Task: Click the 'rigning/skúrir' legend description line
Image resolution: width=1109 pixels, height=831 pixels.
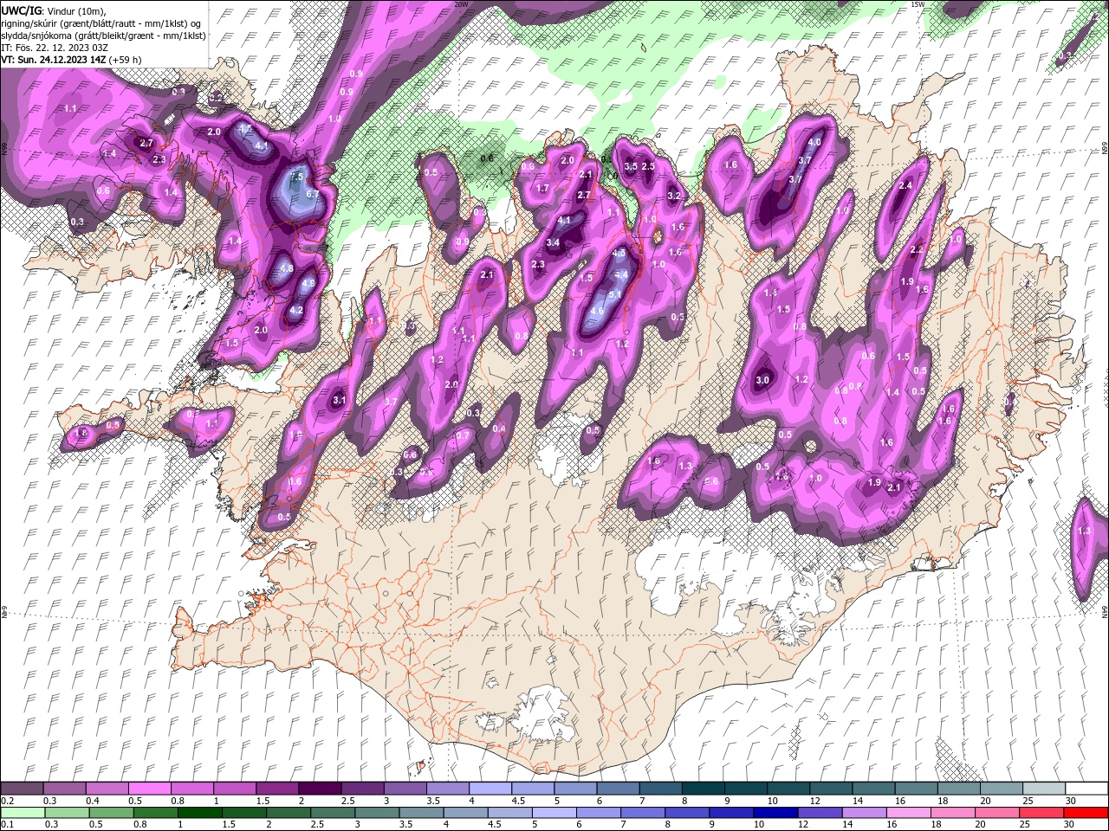Action: (101, 23)
